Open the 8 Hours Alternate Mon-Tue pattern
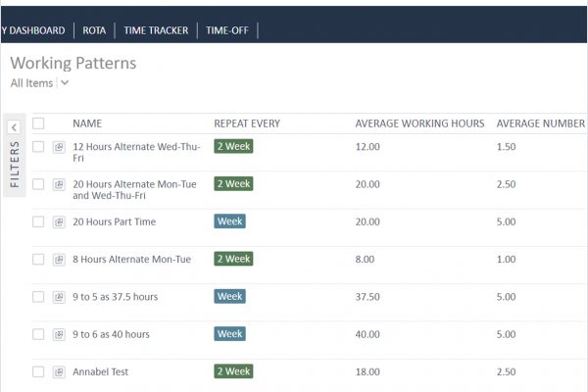 pos(131,259)
